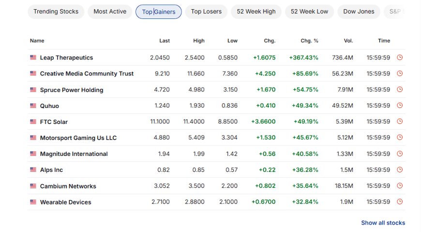
Task: Click the clock icon for Leap Therapeutics
Action: [x=400, y=57]
